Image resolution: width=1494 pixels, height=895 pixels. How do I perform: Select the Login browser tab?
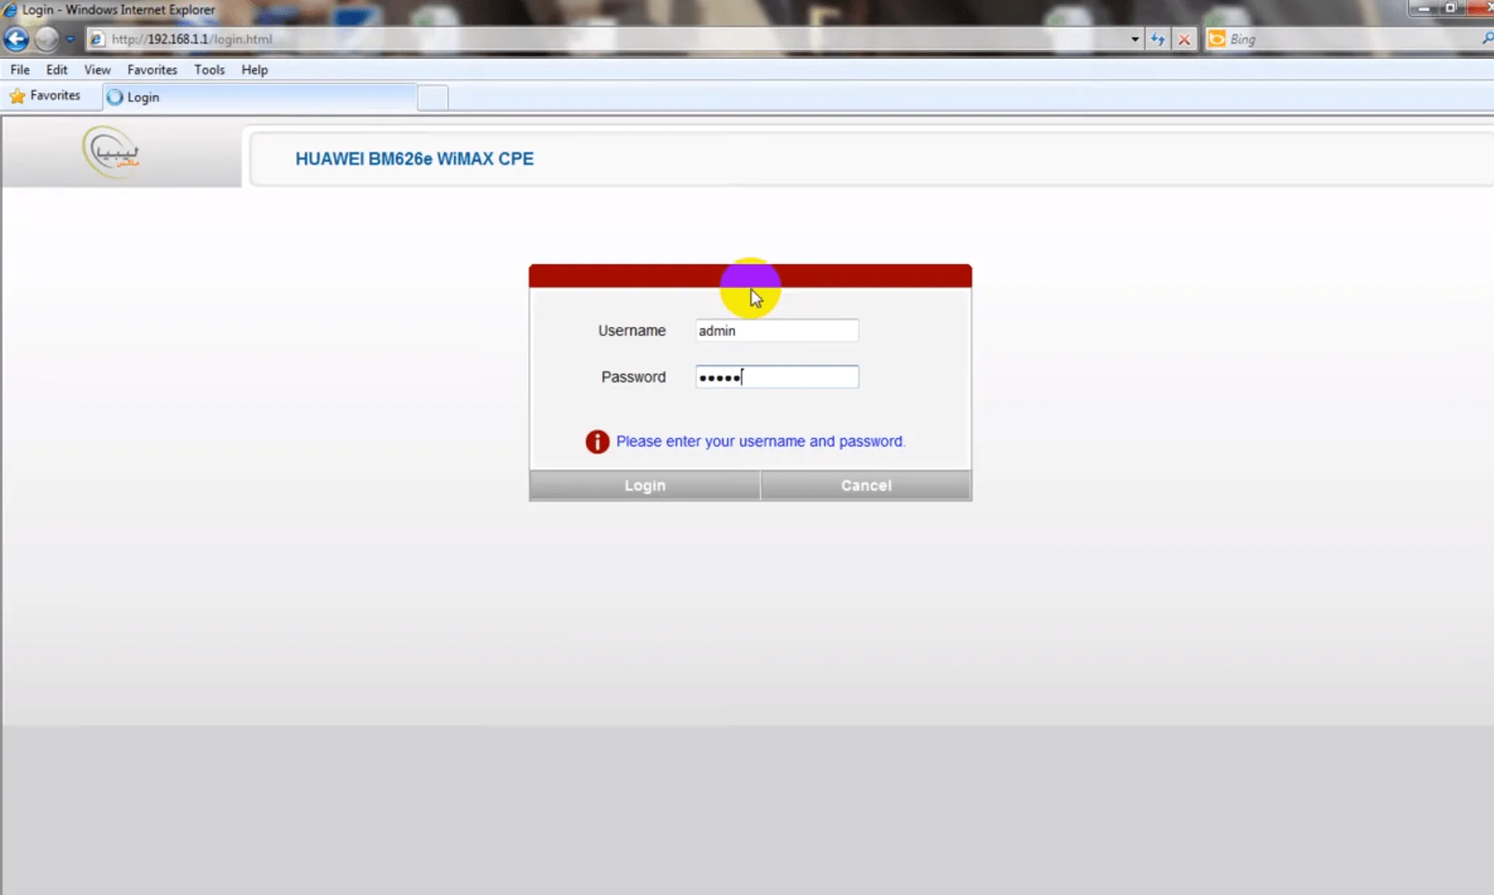[x=260, y=97]
